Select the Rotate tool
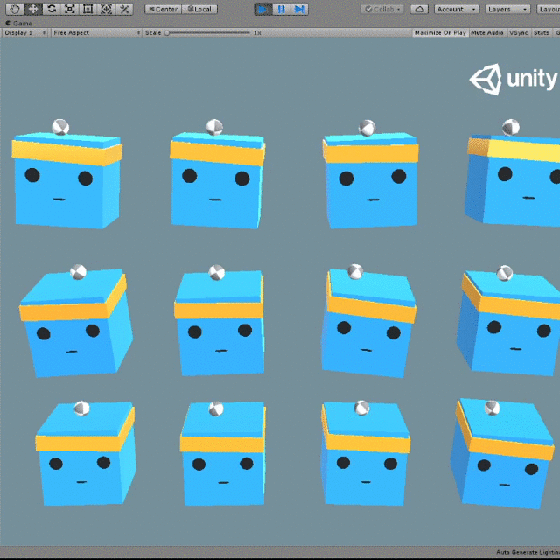Viewport: 560px width, 560px height. tap(52, 9)
